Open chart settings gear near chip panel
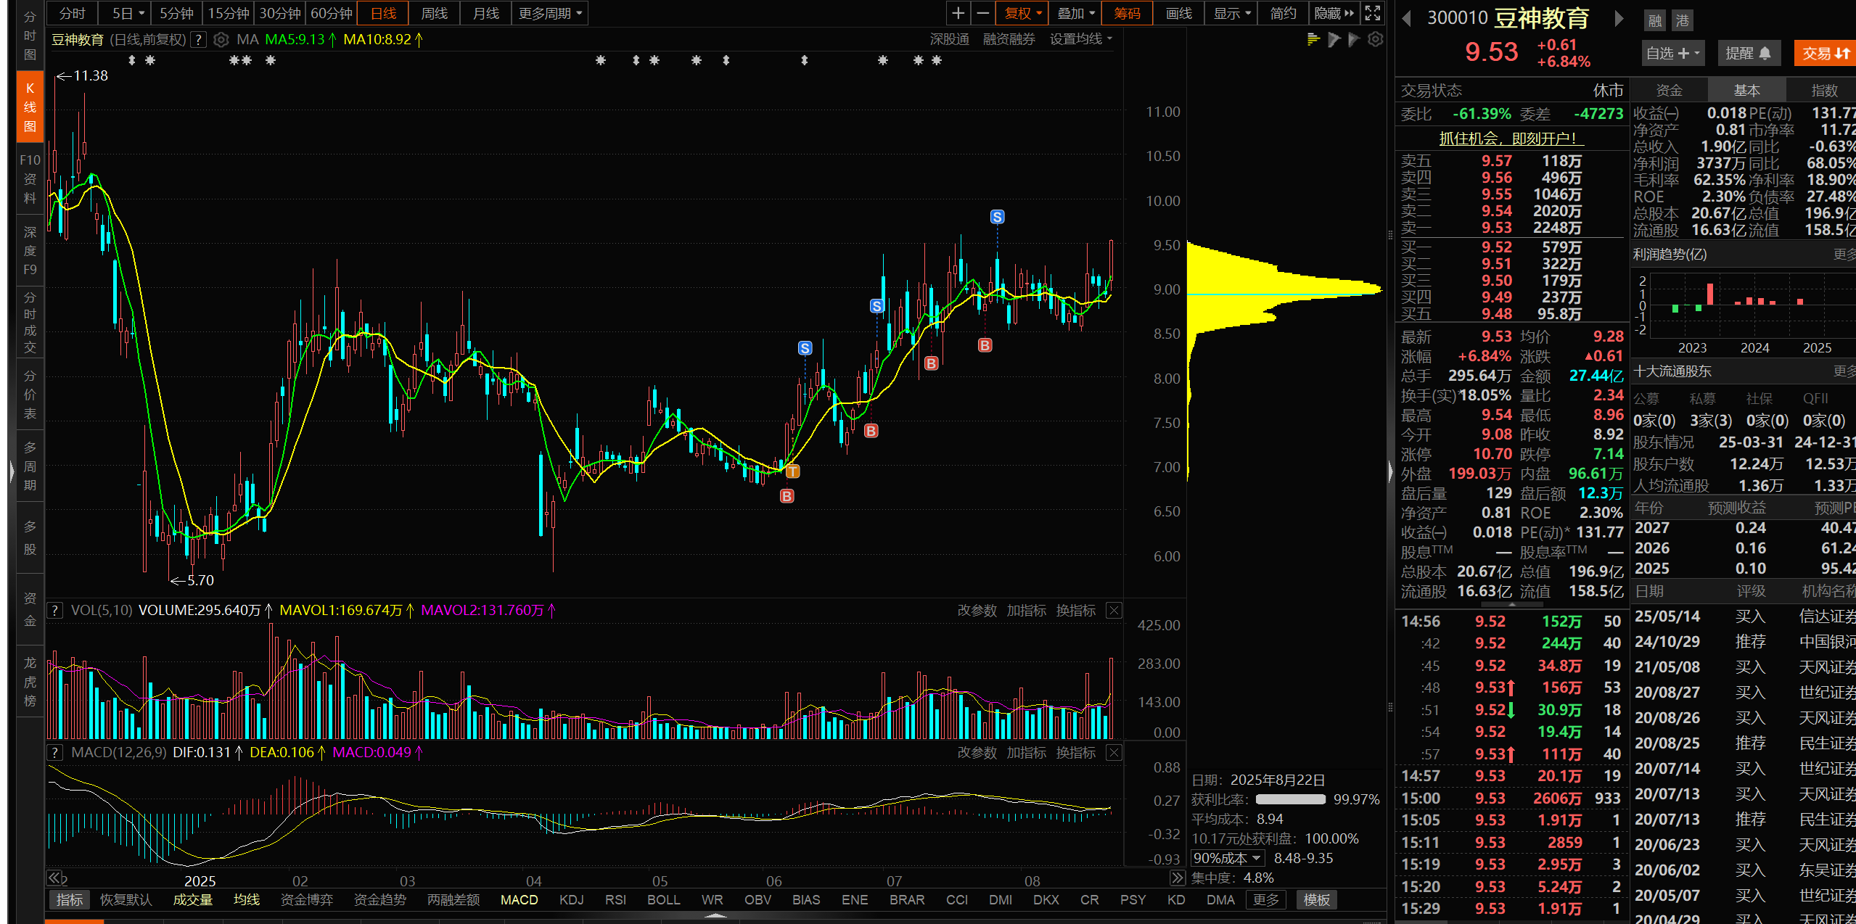 [x=1375, y=39]
